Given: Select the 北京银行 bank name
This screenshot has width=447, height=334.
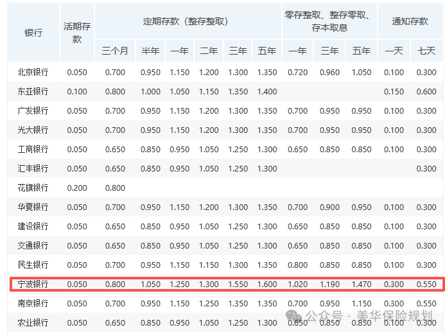Looking at the screenshot, I should [x=33, y=73].
